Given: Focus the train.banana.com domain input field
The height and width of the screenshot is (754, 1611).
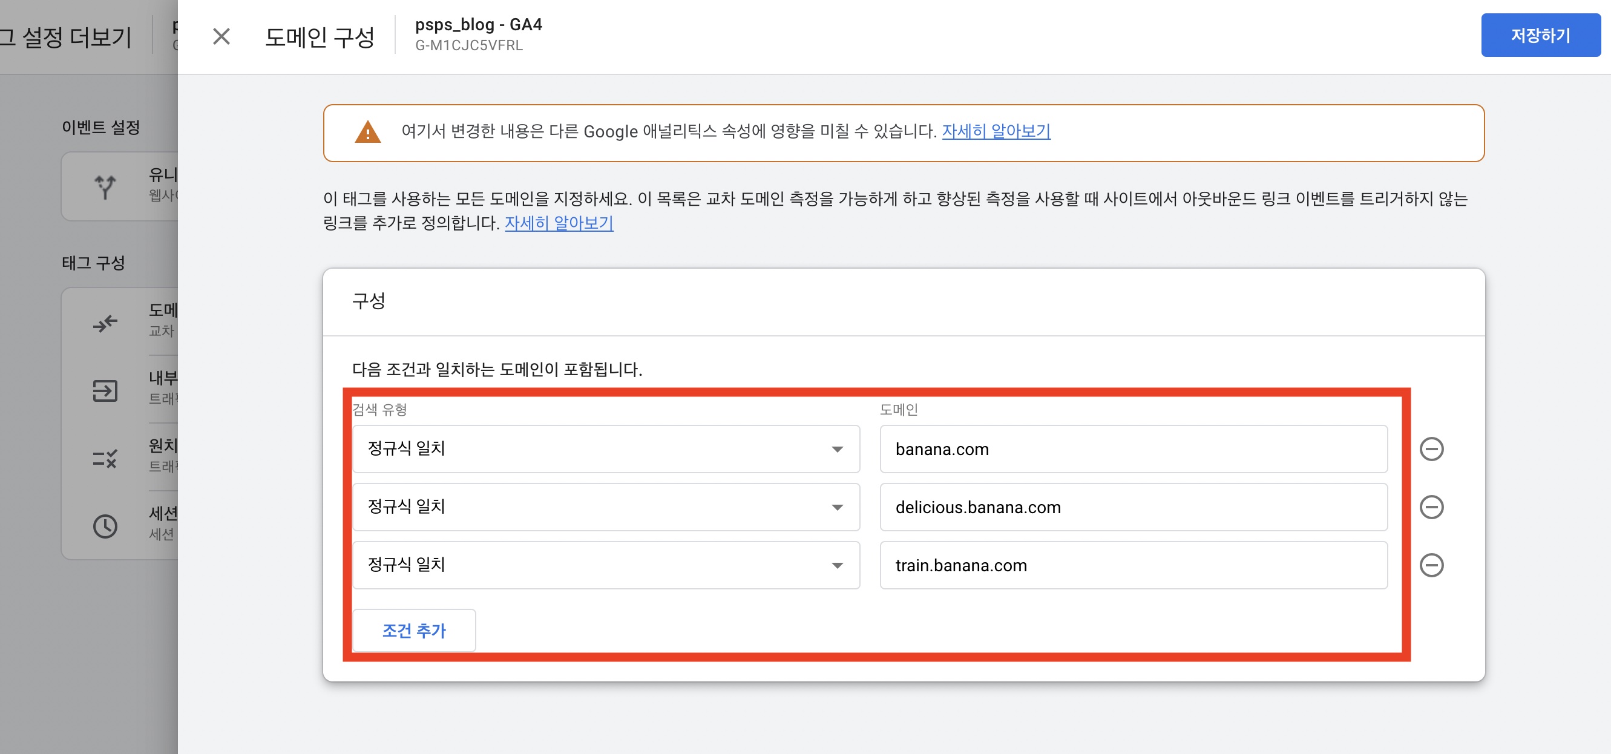Looking at the screenshot, I should tap(1133, 565).
